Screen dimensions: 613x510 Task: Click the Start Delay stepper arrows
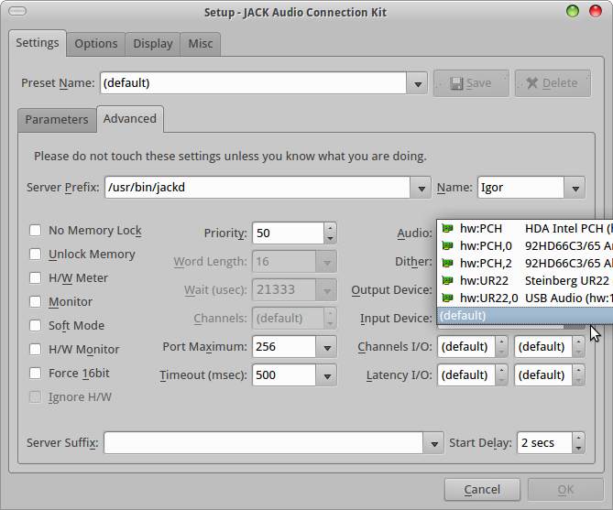click(578, 443)
